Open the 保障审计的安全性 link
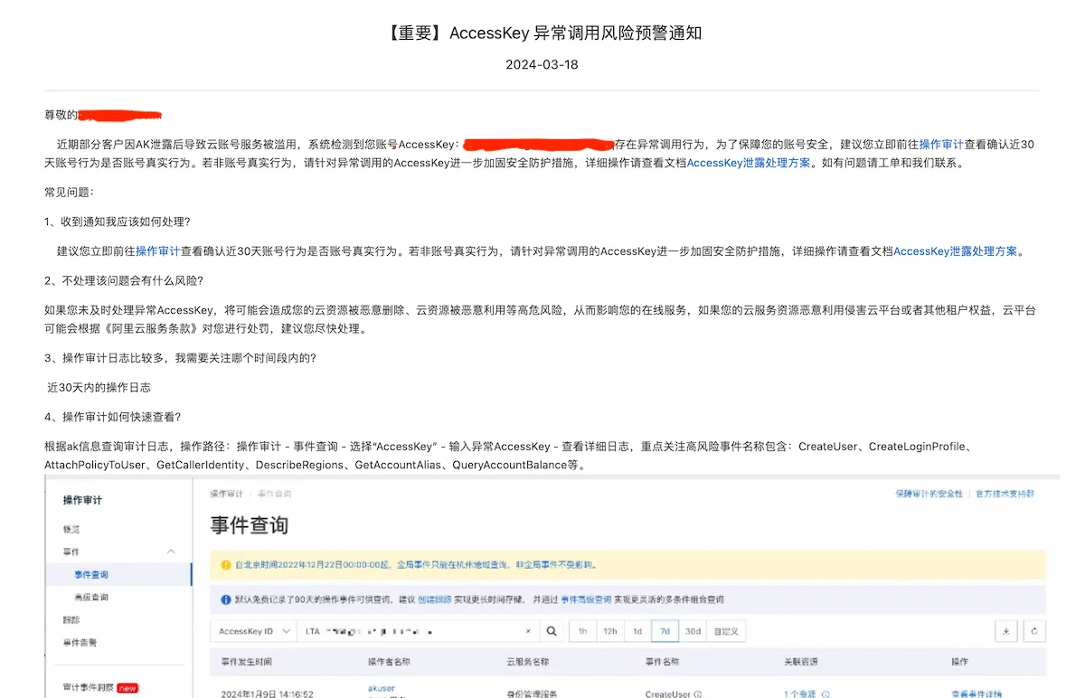The height and width of the screenshot is (698, 1085). pos(929,495)
